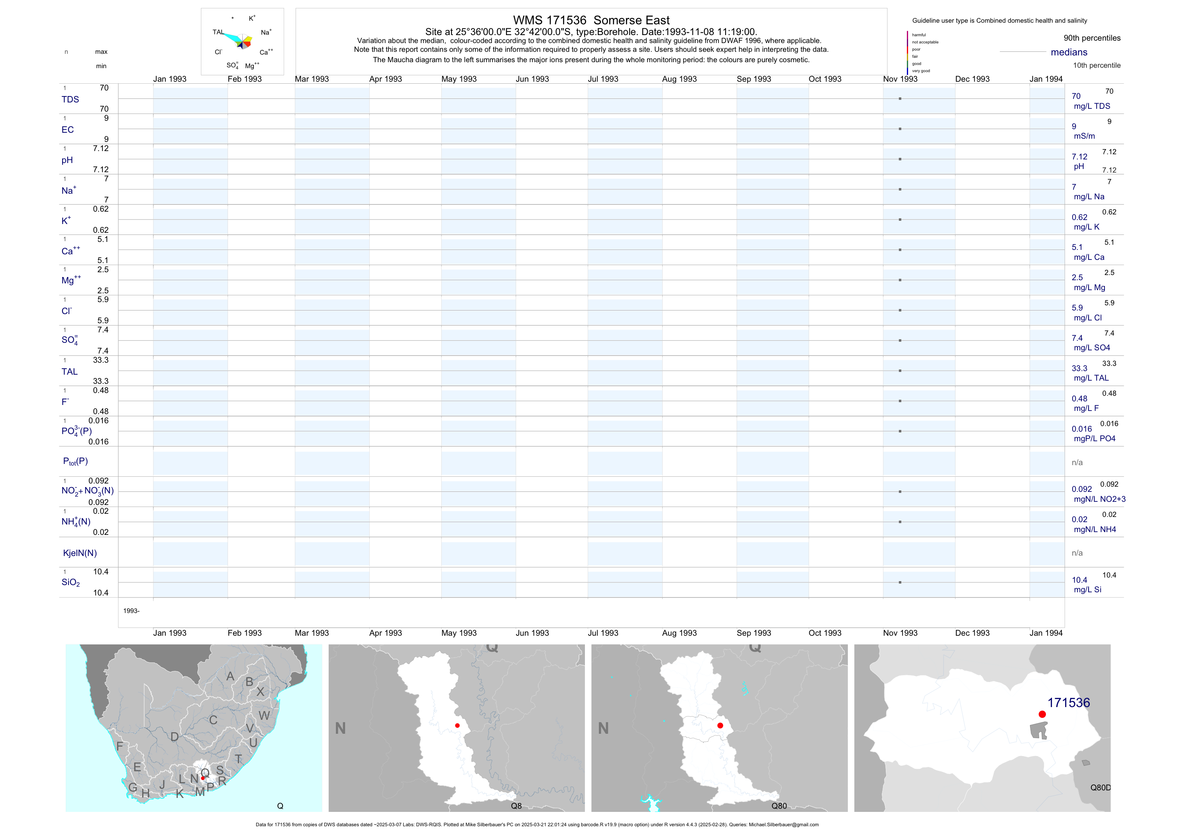Viewport: 1183px width, 837px height.
Task: Click the 'Nov 1993' label on the bottom axis
Action: point(900,633)
